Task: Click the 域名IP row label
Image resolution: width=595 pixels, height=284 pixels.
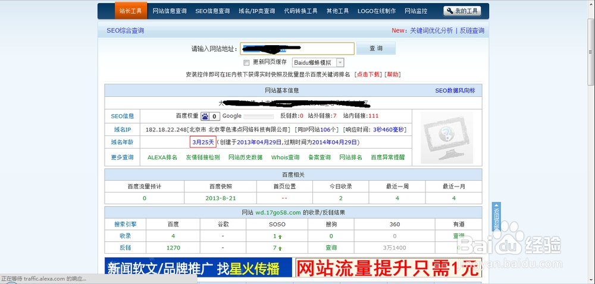Action: [123, 130]
